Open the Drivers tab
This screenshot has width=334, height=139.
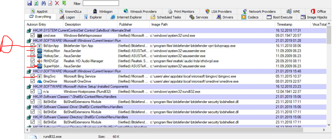tap(225, 17)
